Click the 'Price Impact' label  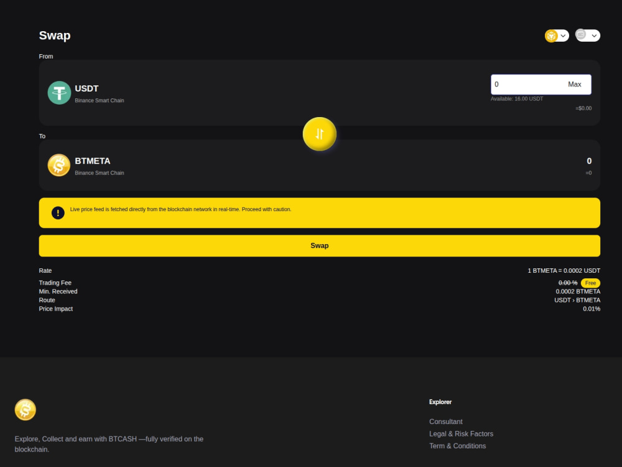click(55, 309)
